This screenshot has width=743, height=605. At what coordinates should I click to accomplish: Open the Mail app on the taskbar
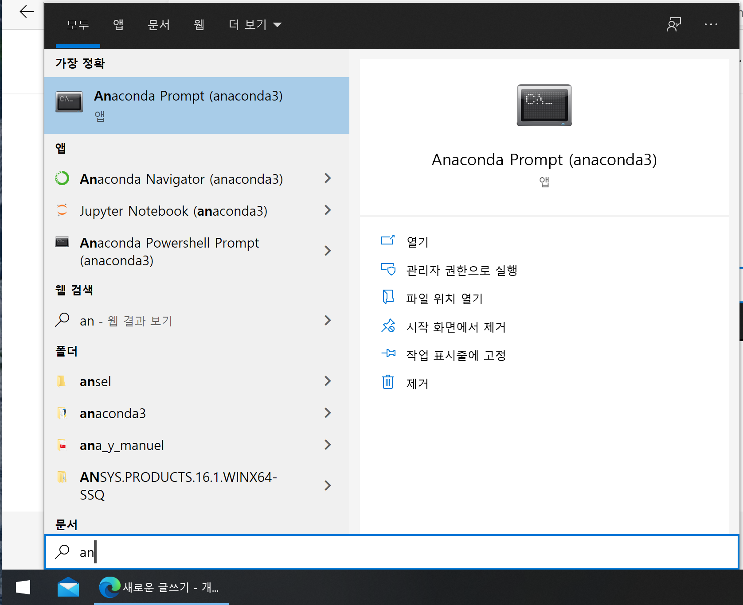pos(68,587)
